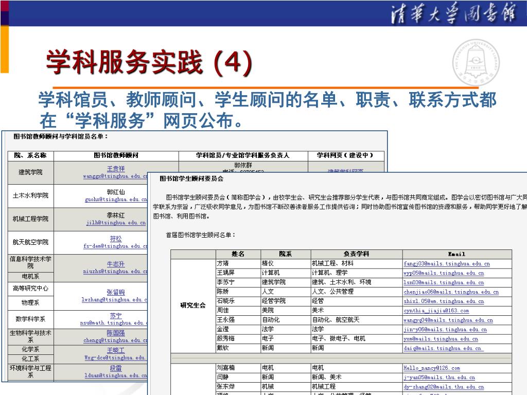Viewport: 527px width, 395px height.
Task: Click the dy-zhang02@mails.thu.edu.cn email link
Action: (x=444, y=387)
